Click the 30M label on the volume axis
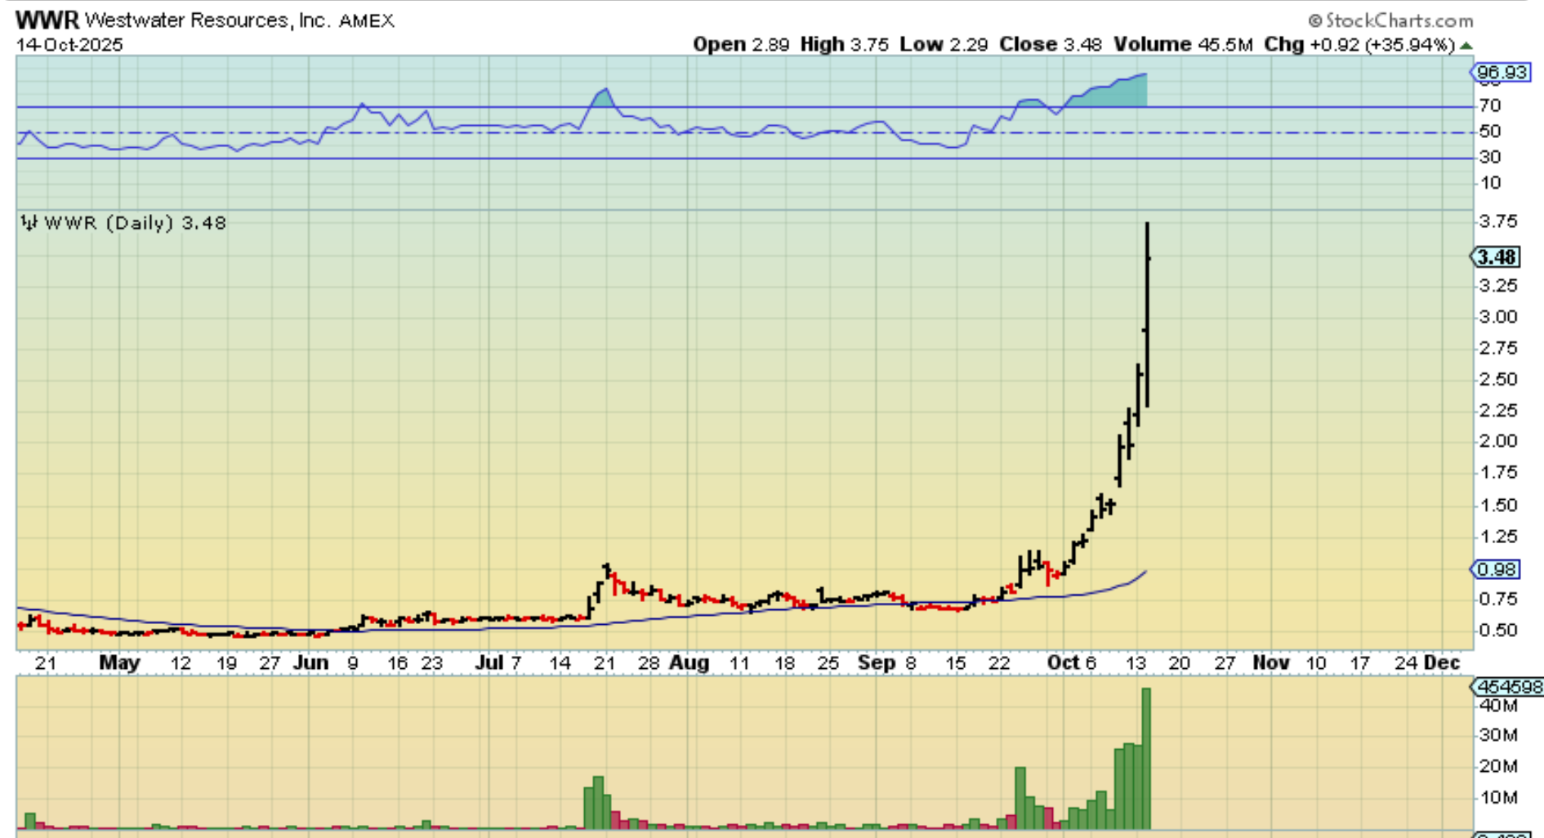The image size is (1544, 838). (x=1498, y=735)
